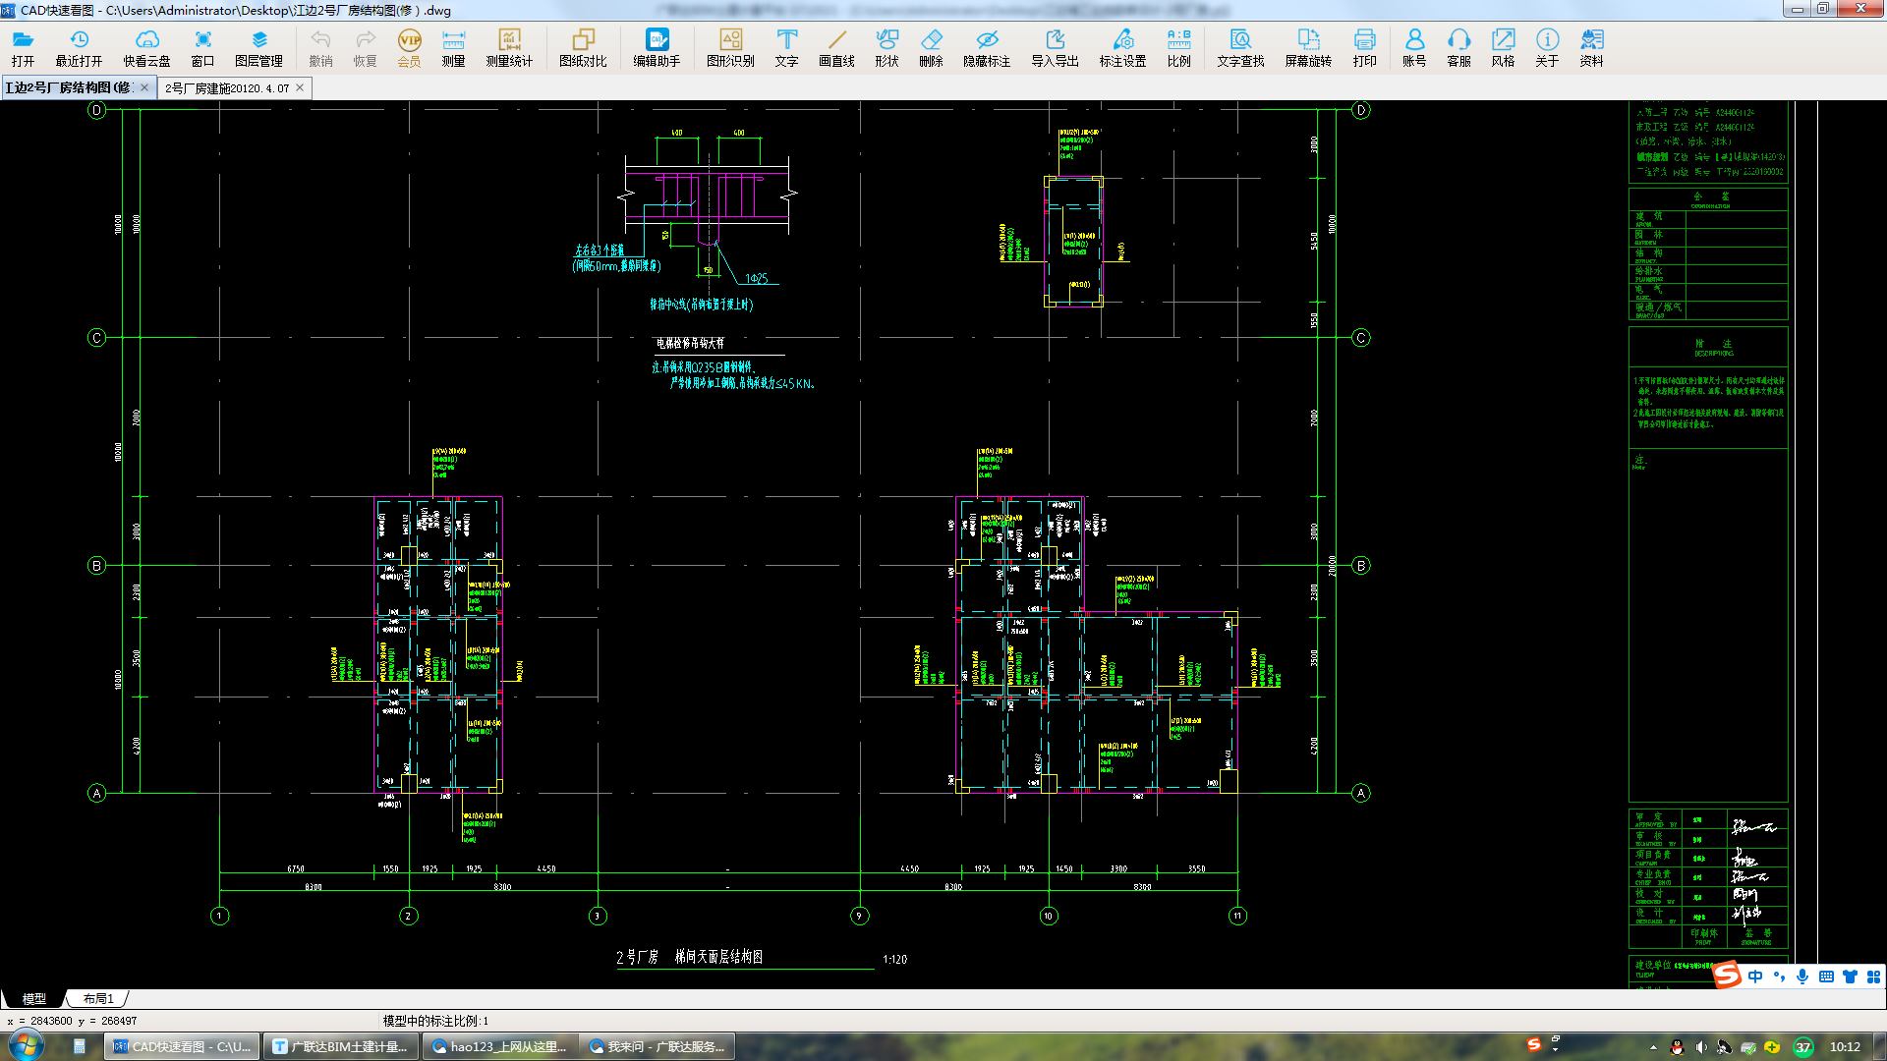Set the drawing 比例 scale
The height and width of the screenshot is (1061, 1887).
[x=1179, y=48]
